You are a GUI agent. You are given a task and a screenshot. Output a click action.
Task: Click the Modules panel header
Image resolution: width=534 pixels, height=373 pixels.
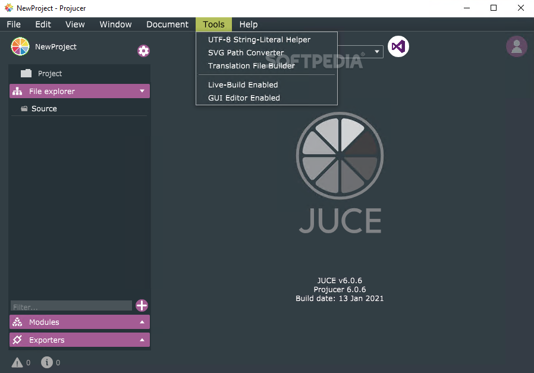pyautogui.click(x=80, y=322)
